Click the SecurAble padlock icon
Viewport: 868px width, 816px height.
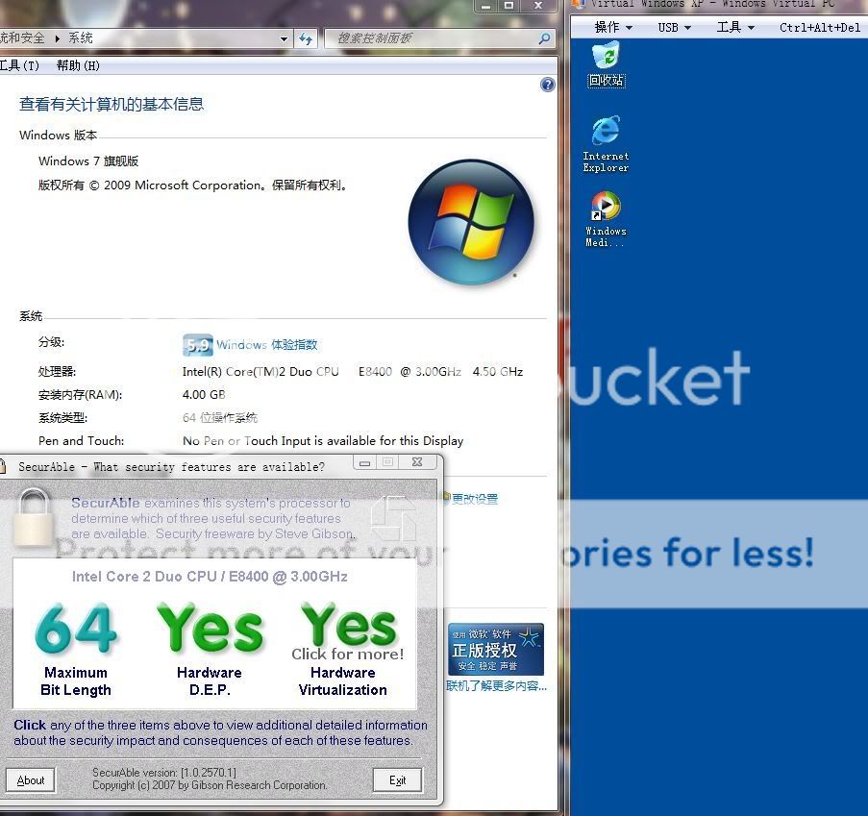(33, 516)
